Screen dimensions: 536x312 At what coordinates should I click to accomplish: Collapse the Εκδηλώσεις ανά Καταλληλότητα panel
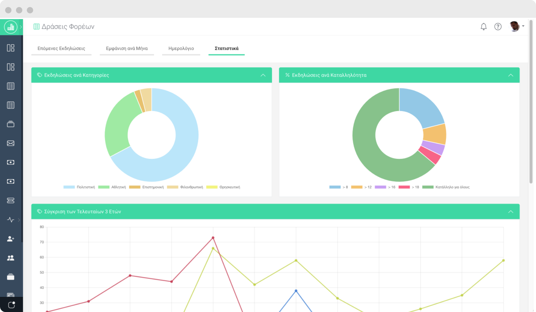[510, 75]
